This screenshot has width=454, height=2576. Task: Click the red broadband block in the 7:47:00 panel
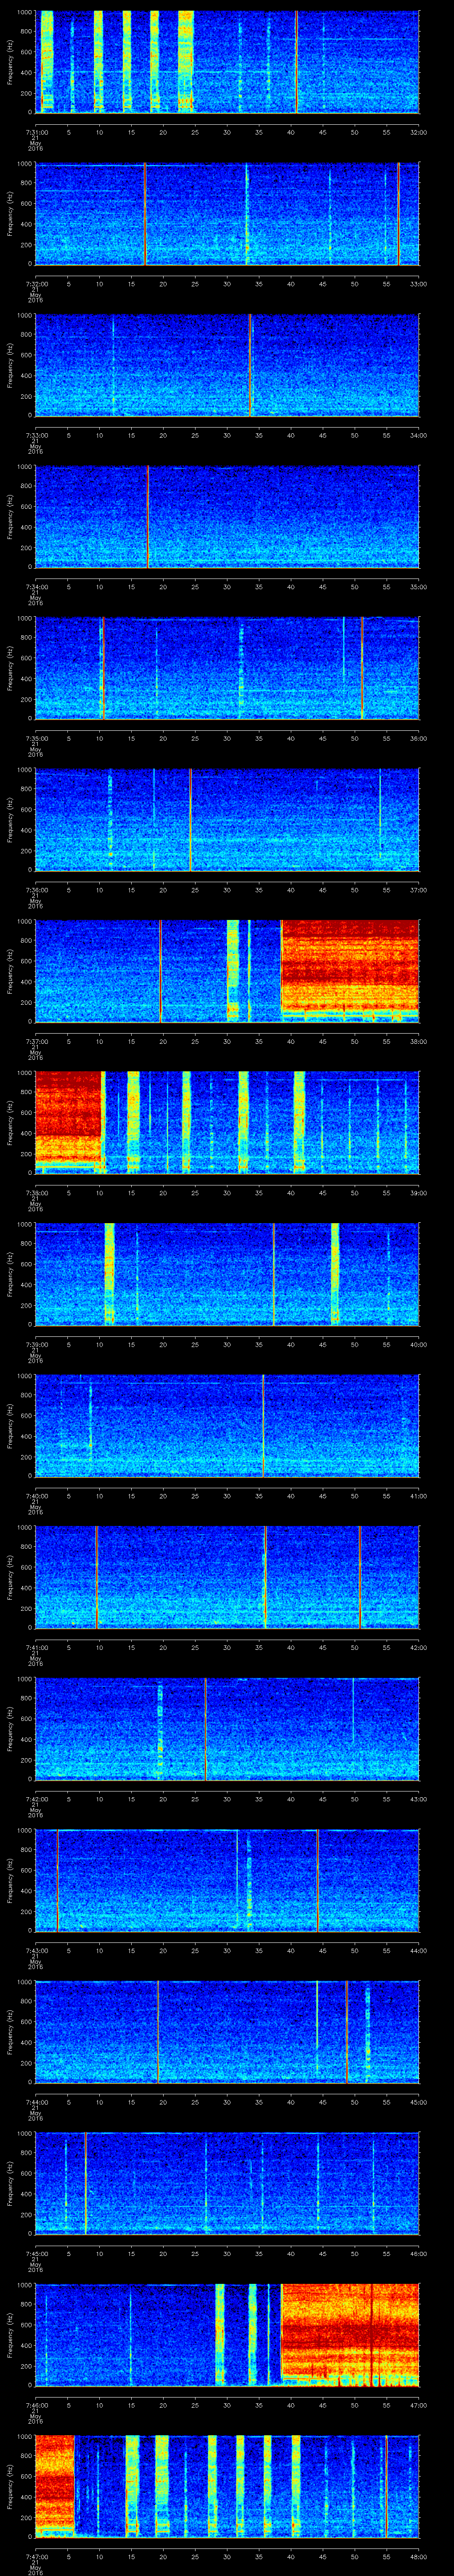point(55,2482)
